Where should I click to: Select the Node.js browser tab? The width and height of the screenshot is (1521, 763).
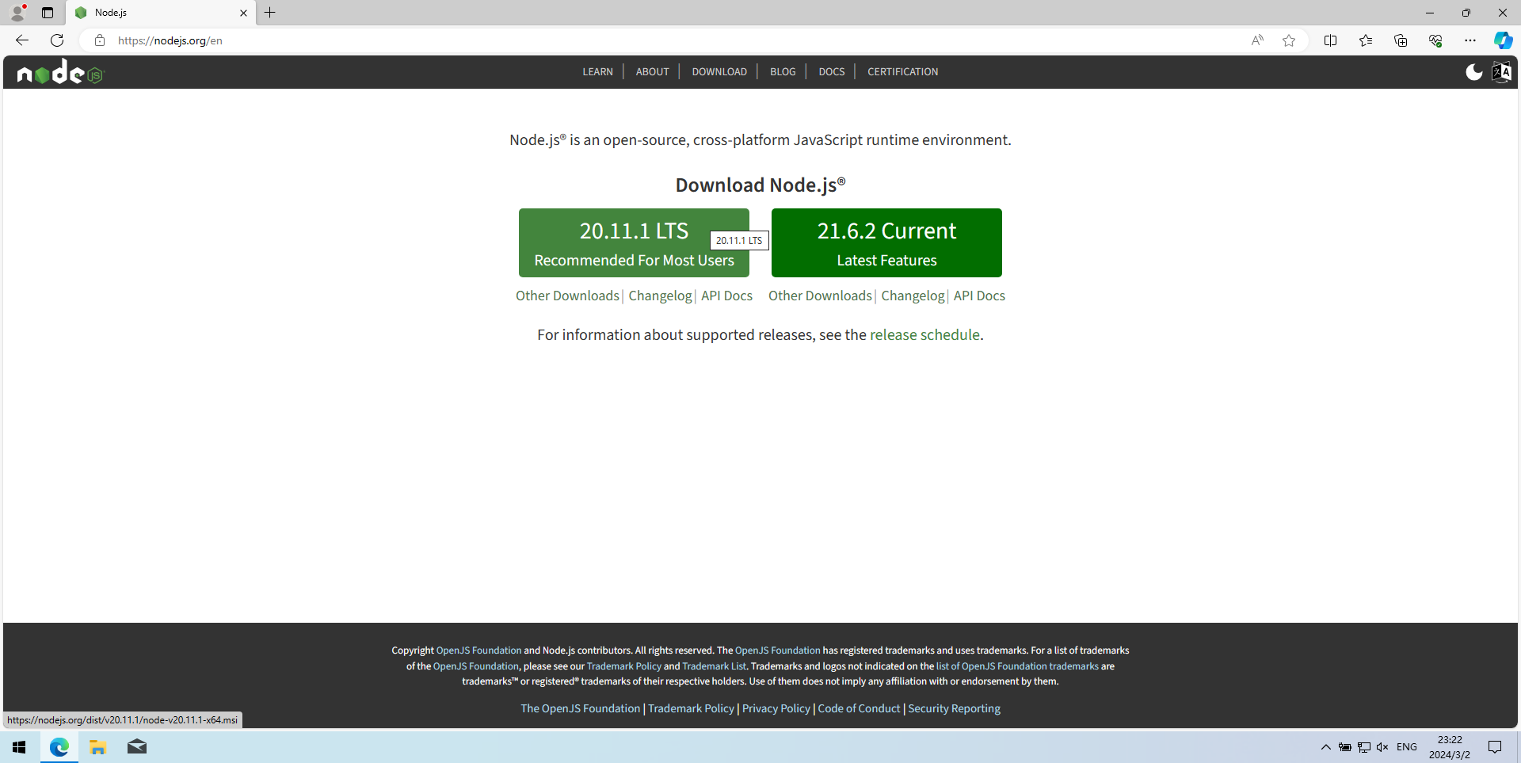click(161, 13)
